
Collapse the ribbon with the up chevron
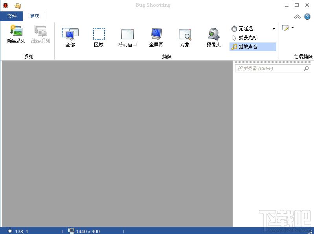click(x=297, y=17)
